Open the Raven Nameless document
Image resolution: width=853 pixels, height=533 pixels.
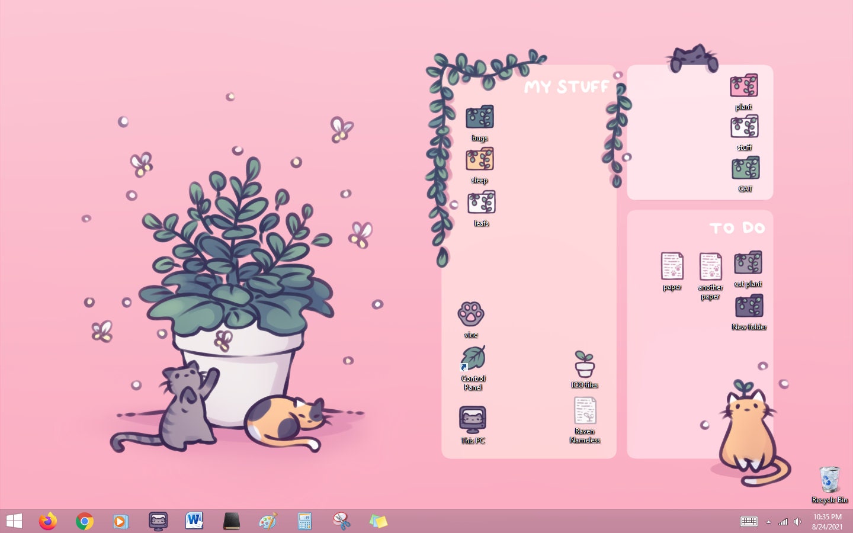tap(585, 410)
